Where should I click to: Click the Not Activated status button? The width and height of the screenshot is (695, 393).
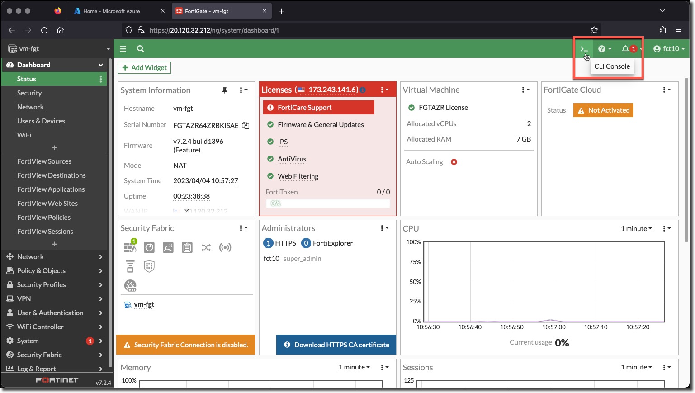click(x=603, y=110)
